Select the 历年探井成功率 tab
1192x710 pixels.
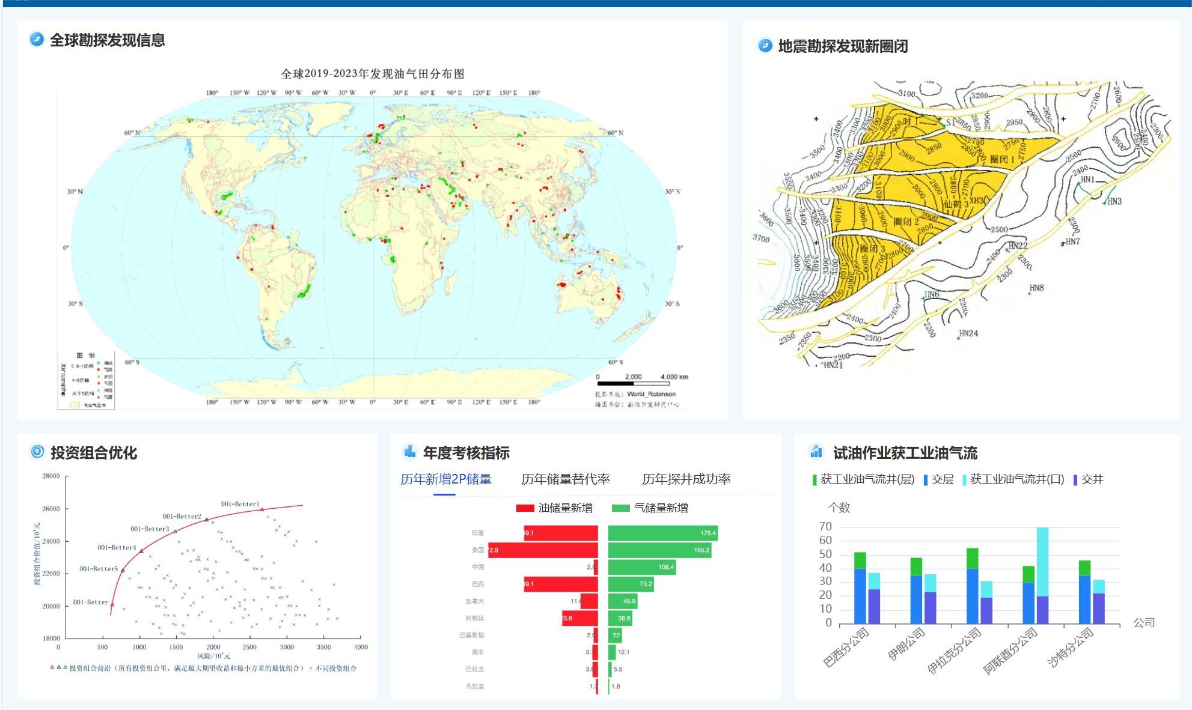[x=686, y=479]
